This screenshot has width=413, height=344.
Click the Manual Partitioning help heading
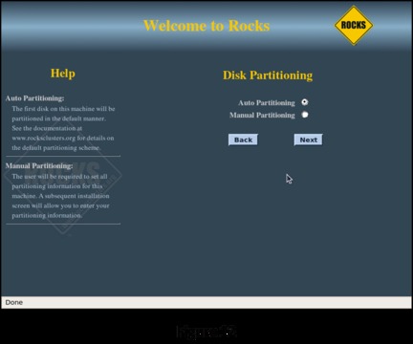click(39, 166)
